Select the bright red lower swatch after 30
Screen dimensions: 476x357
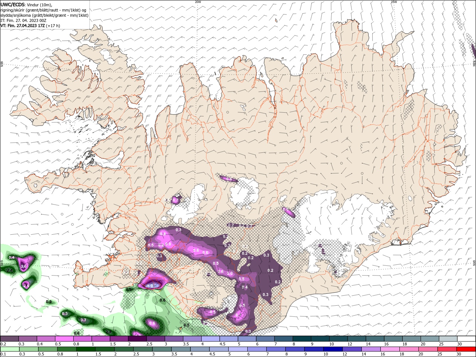pyautogui.click(x=467, y=349)
